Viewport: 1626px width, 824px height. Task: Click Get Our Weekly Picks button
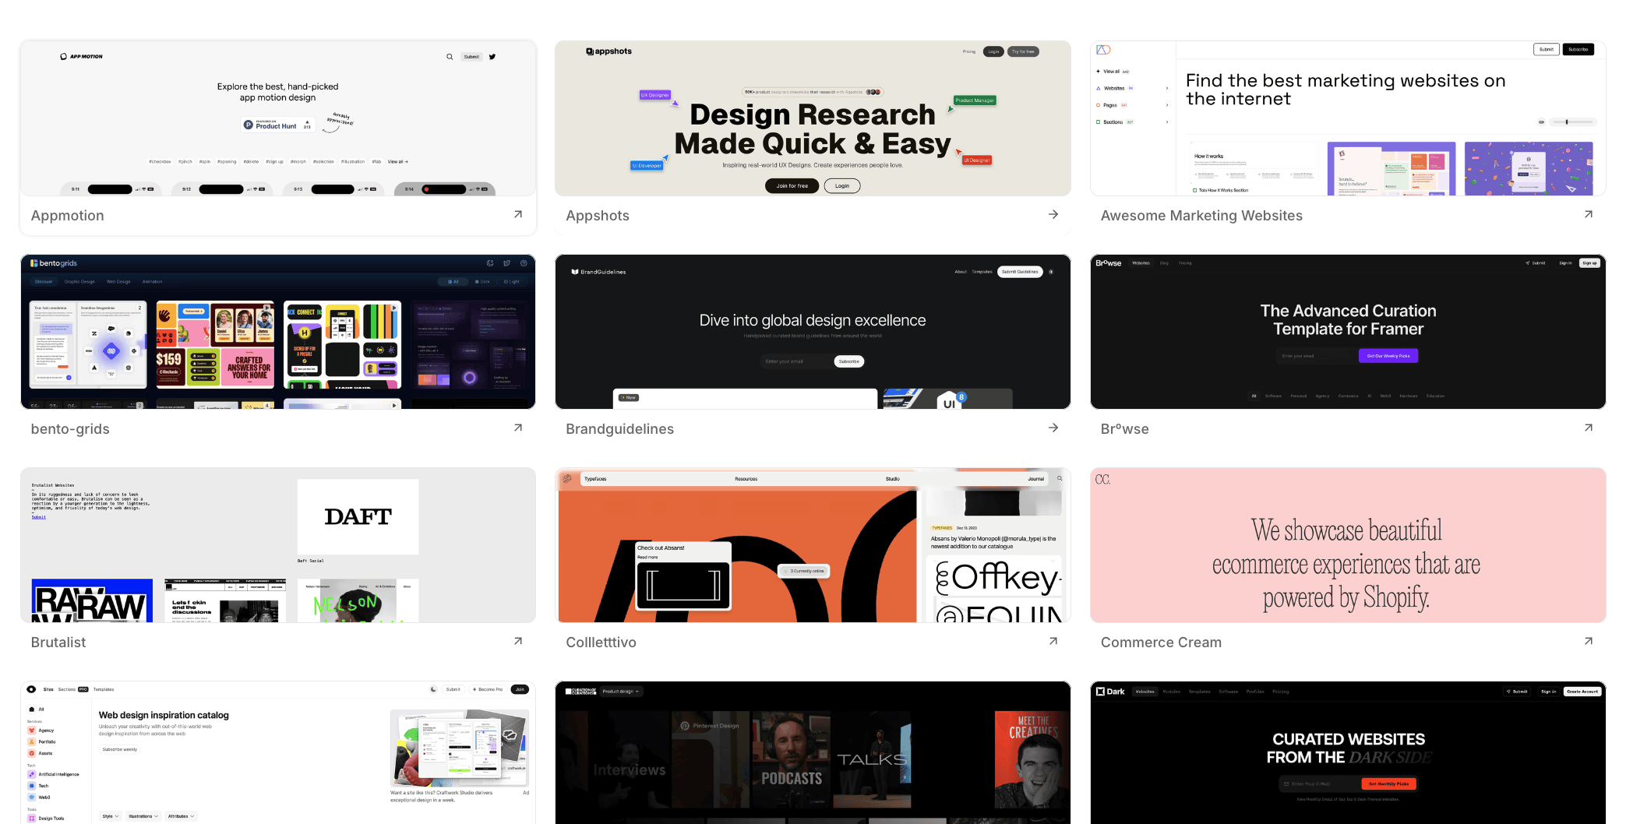[1388, 356]
